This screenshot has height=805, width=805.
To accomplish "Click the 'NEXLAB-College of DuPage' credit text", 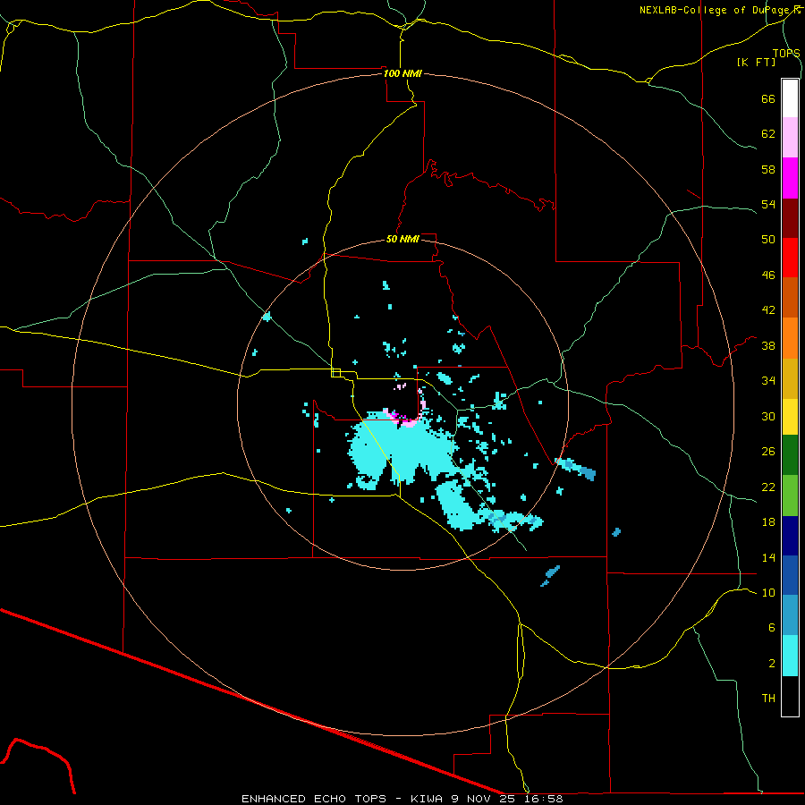I will [716, 10].
